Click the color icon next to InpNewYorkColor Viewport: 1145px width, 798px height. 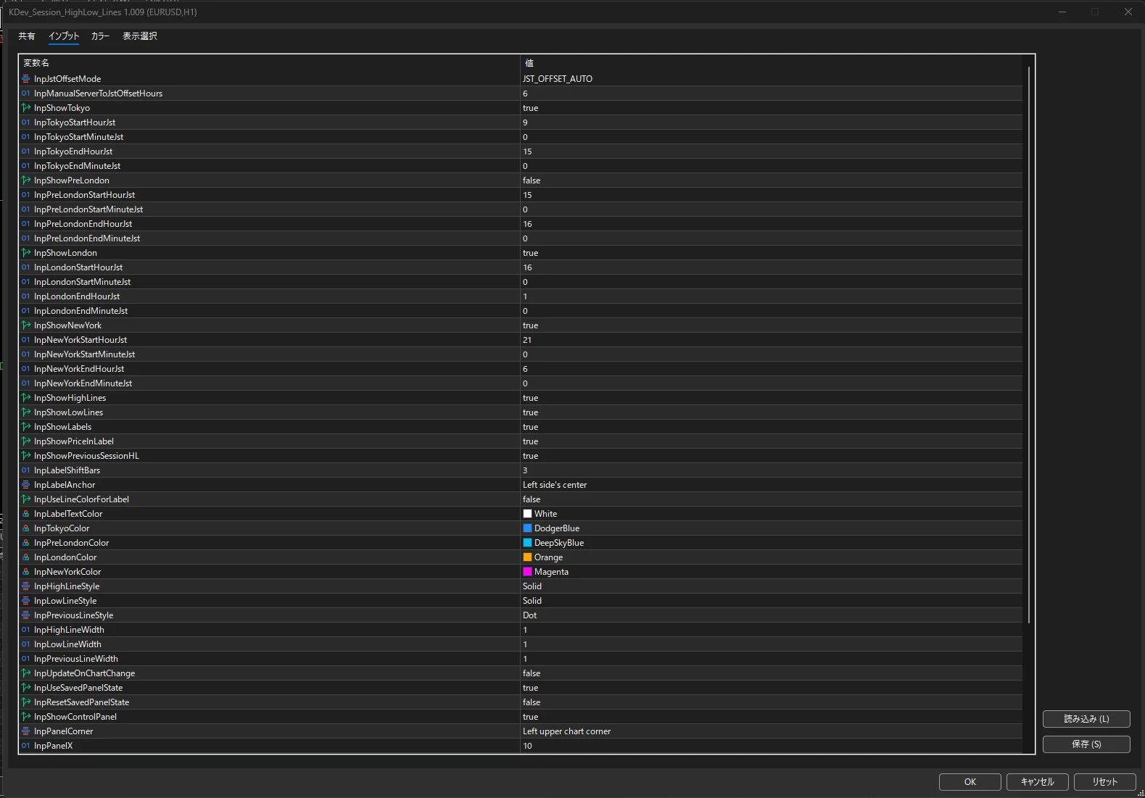[26, 572]
